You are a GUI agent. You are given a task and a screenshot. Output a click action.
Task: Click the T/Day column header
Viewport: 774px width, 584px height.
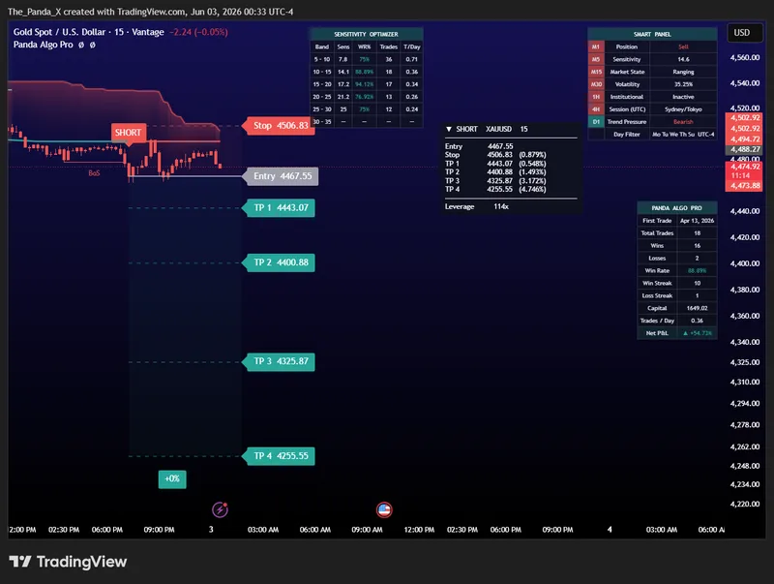pyautogui.click(x=412, y=46)
